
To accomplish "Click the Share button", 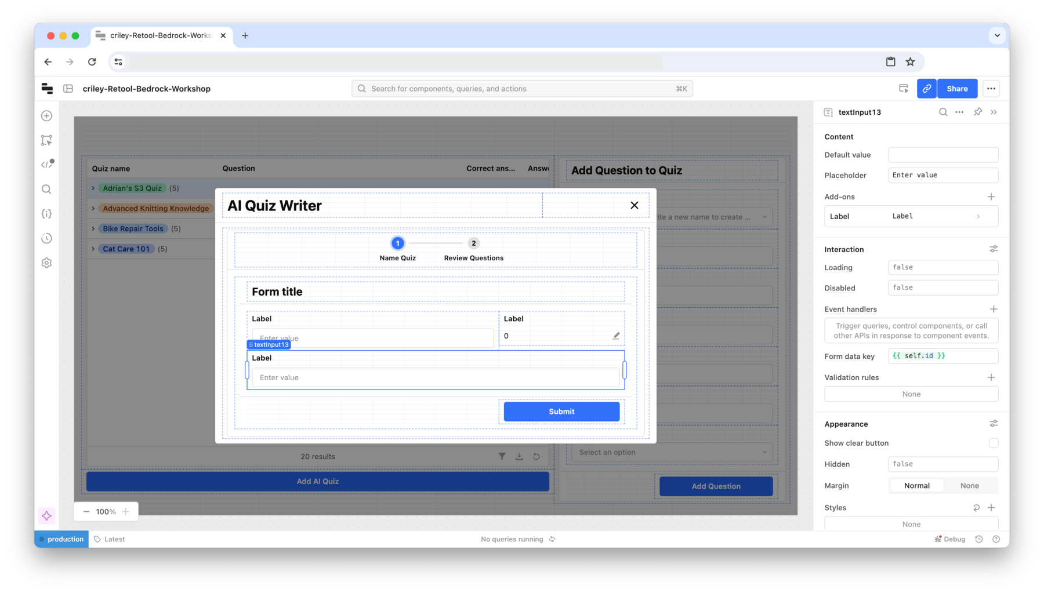I will click(957, 89).
